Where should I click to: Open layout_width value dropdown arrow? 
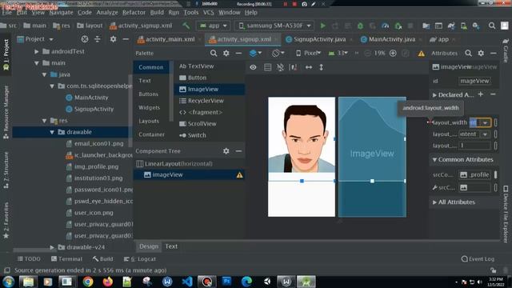point(486,122)
